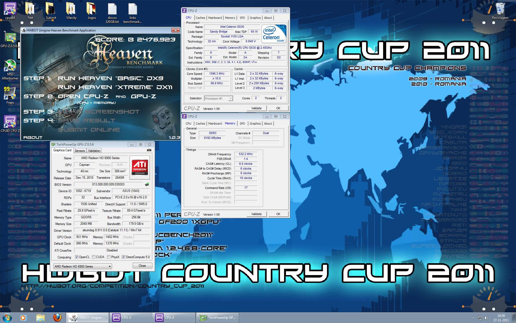516x323 pixels.
Task: Click the ATI Radeon logo in GPU-Z
Action: [139, 167]
